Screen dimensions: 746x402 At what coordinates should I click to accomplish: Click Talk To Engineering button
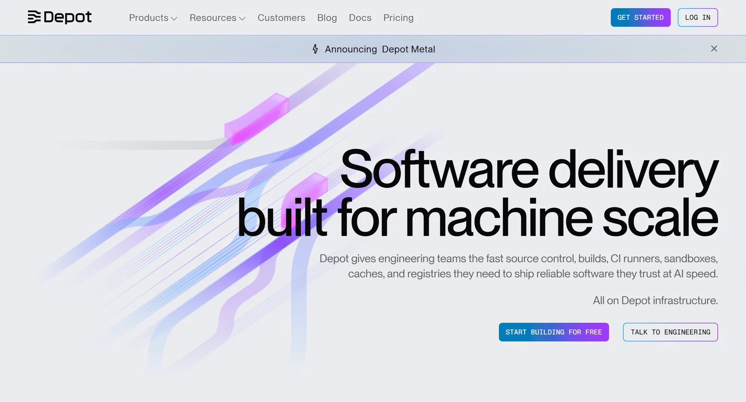670,332
